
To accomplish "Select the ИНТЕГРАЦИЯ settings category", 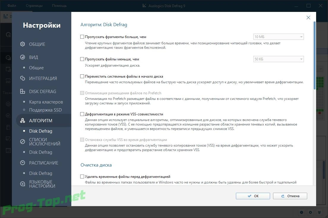I will tap(43, 78).
